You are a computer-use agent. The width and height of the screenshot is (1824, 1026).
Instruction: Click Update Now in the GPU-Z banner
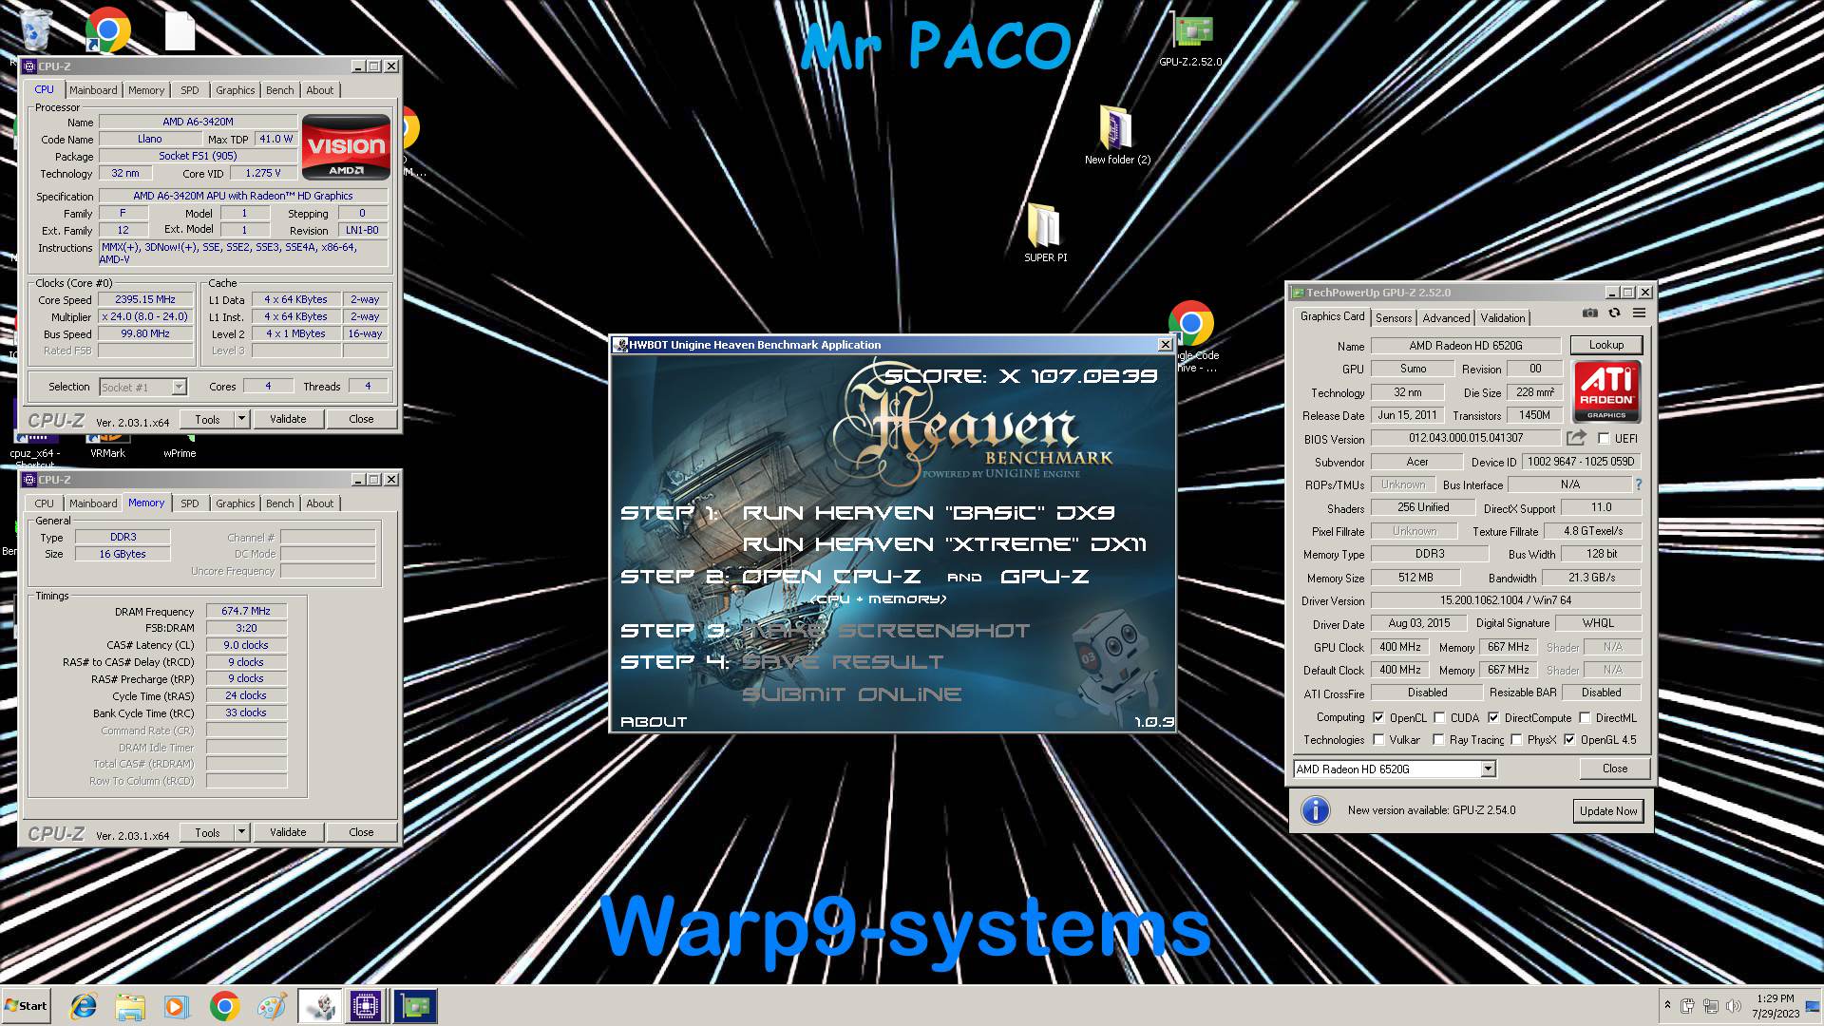(x=1607, y=810)
